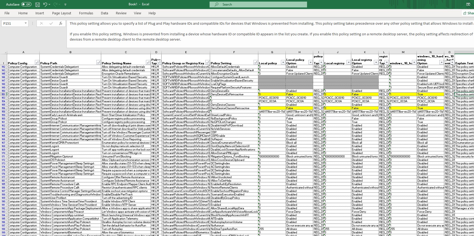Open the Insert ribbon tab
Image resolution: width=474 pixels, height=236 pixels.
40,13
